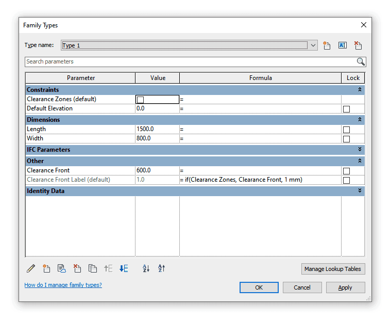Viewport: 390px width, 320px height.
Task: Select the Length parameter name
Action: click(36, 129)
